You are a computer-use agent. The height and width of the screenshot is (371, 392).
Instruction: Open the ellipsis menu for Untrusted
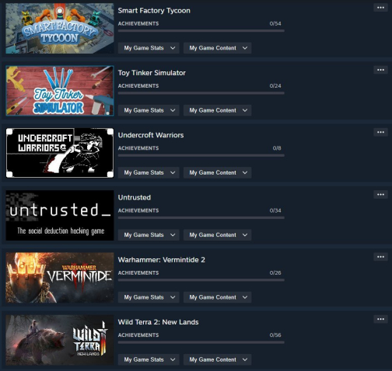[380, 195]
